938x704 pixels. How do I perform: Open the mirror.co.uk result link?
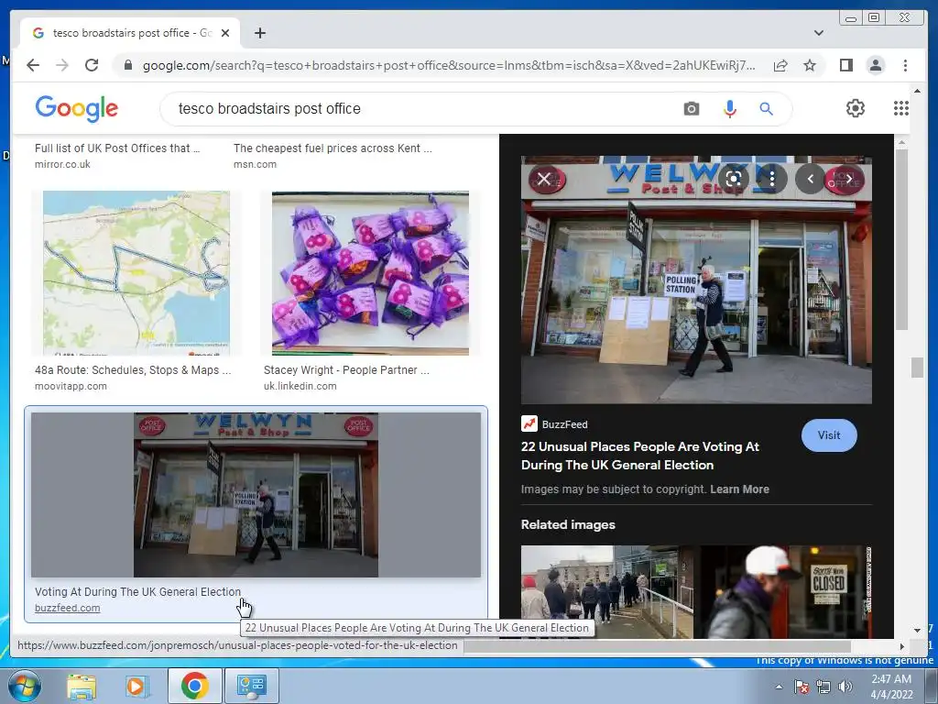(x=62, y=164)
